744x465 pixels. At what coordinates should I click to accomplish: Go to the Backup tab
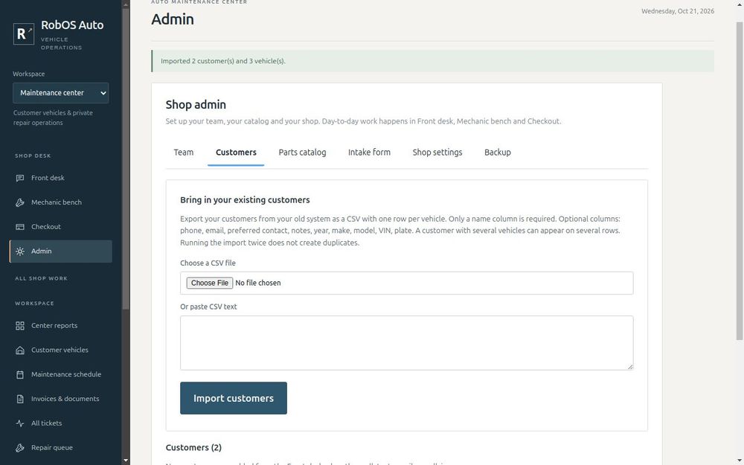coord(498,153)
